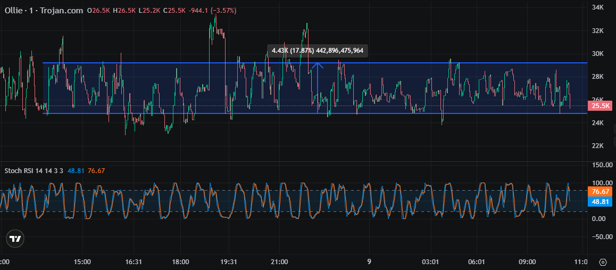Select the bottom blue border of the range rectangle
The width and height of the screenshot is (616, 270).
click(x=315, y=113)
